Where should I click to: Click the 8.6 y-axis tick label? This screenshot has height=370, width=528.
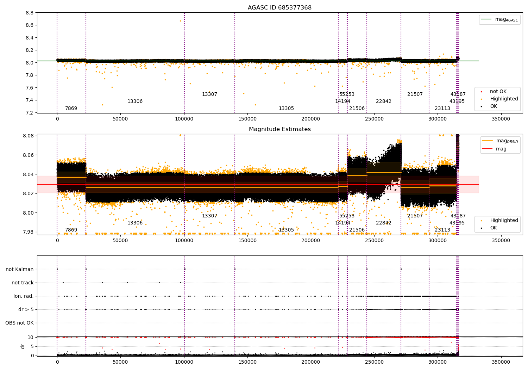[x=30, y=25]
